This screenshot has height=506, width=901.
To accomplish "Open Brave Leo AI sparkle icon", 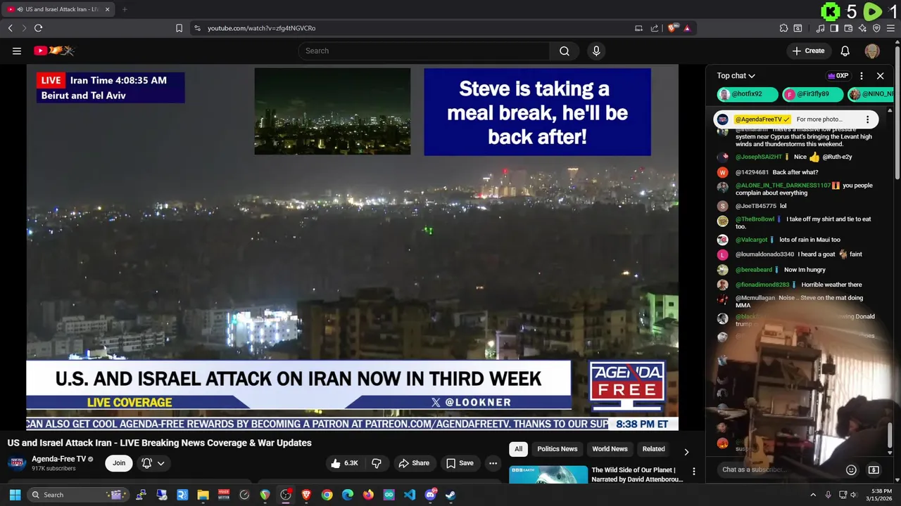I will pyautogui.click(x=862, y=28).
